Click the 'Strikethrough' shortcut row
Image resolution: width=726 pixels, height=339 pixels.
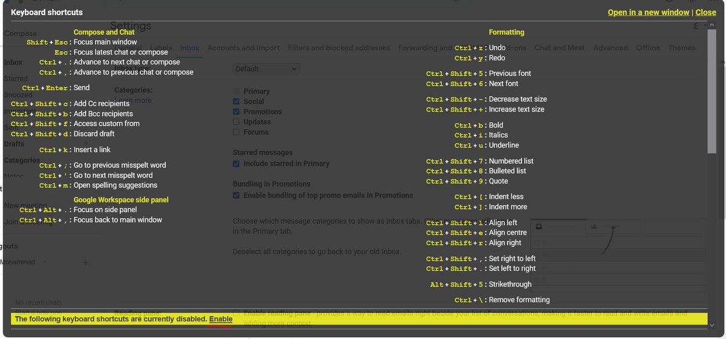tap(481, 284)
